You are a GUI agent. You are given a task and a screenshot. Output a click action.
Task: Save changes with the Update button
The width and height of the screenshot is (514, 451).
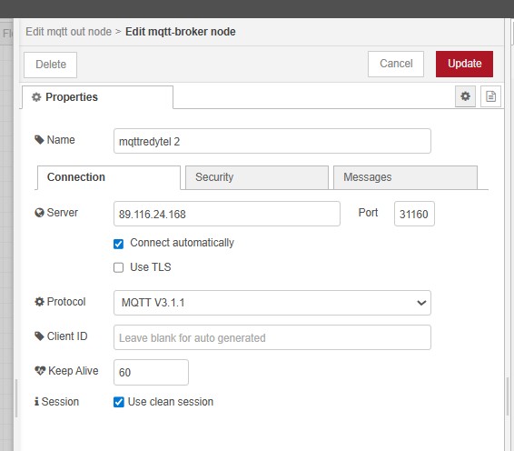(x=464, y=64)
